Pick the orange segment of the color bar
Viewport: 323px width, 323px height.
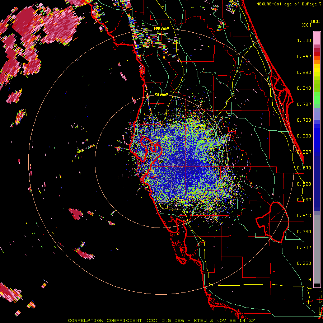(317, 62)
